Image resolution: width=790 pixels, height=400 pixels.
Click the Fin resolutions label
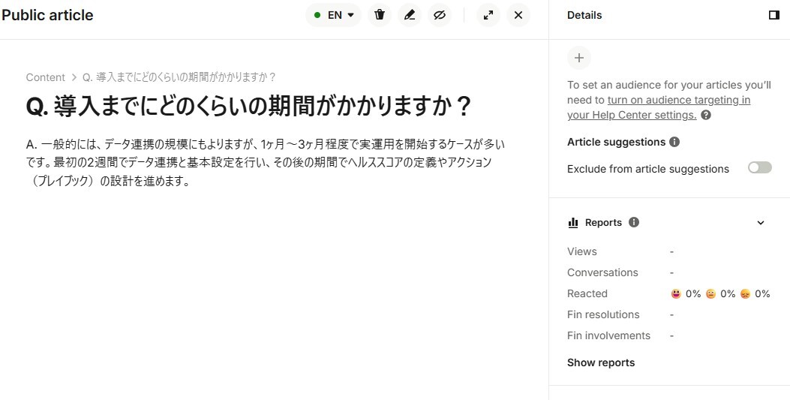(603, 314)
